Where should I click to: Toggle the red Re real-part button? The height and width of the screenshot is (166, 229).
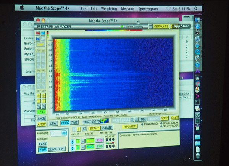38,33
